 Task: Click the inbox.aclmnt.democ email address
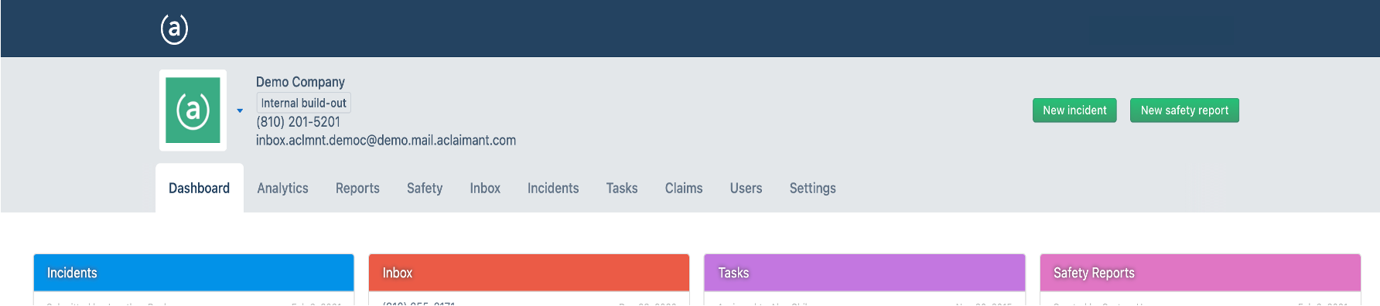click(x=386, y=141)
